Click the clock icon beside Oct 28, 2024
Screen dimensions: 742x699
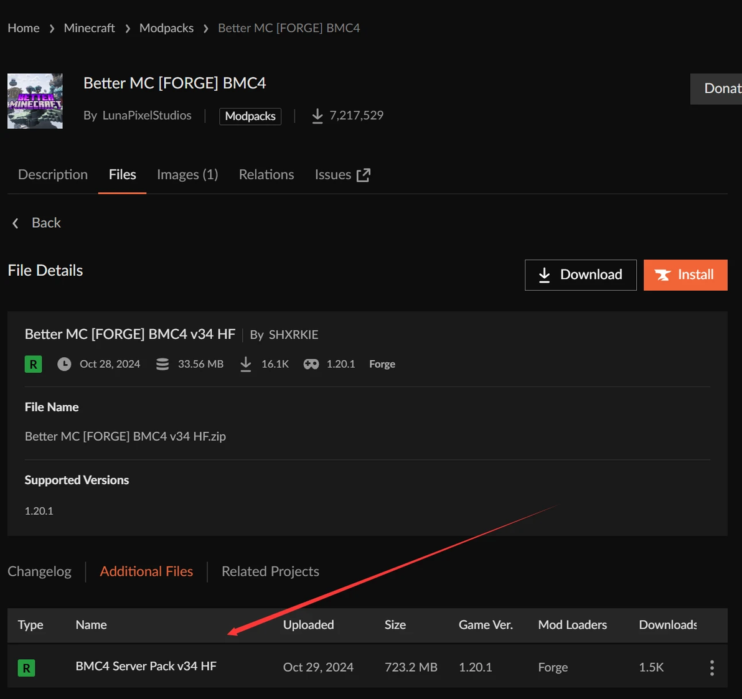[64, 364]
